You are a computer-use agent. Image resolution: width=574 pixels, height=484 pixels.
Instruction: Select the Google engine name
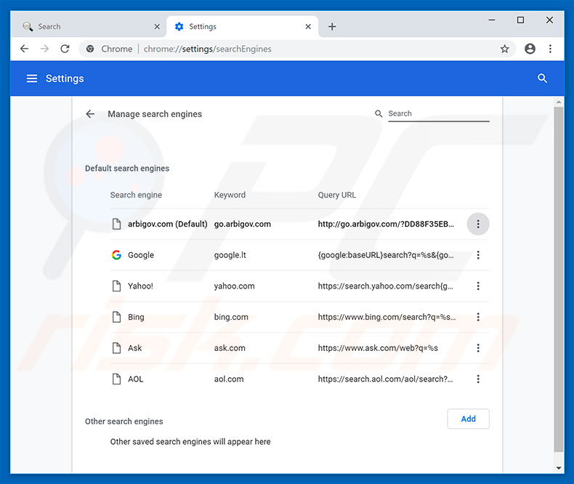click(140, 255)
